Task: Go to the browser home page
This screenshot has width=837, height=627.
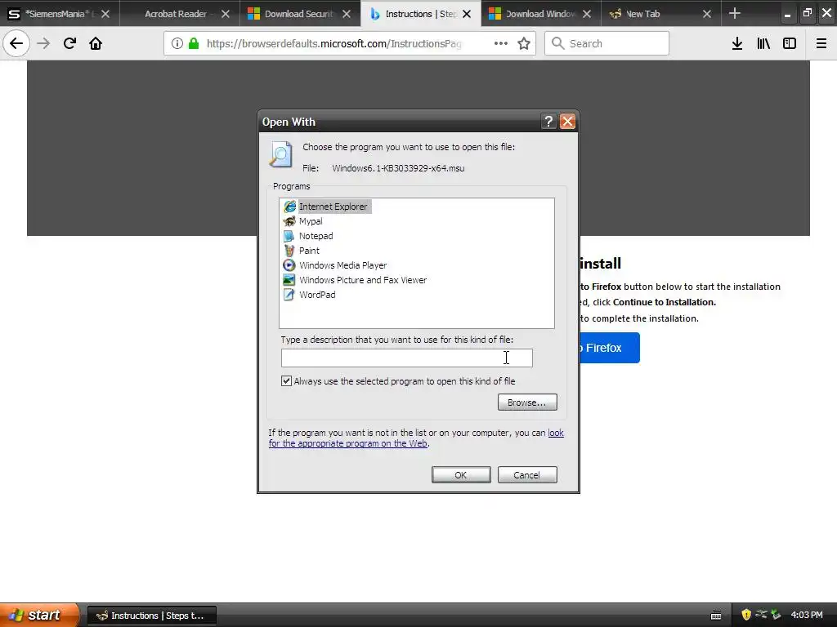Action: [x=96, y=43]
